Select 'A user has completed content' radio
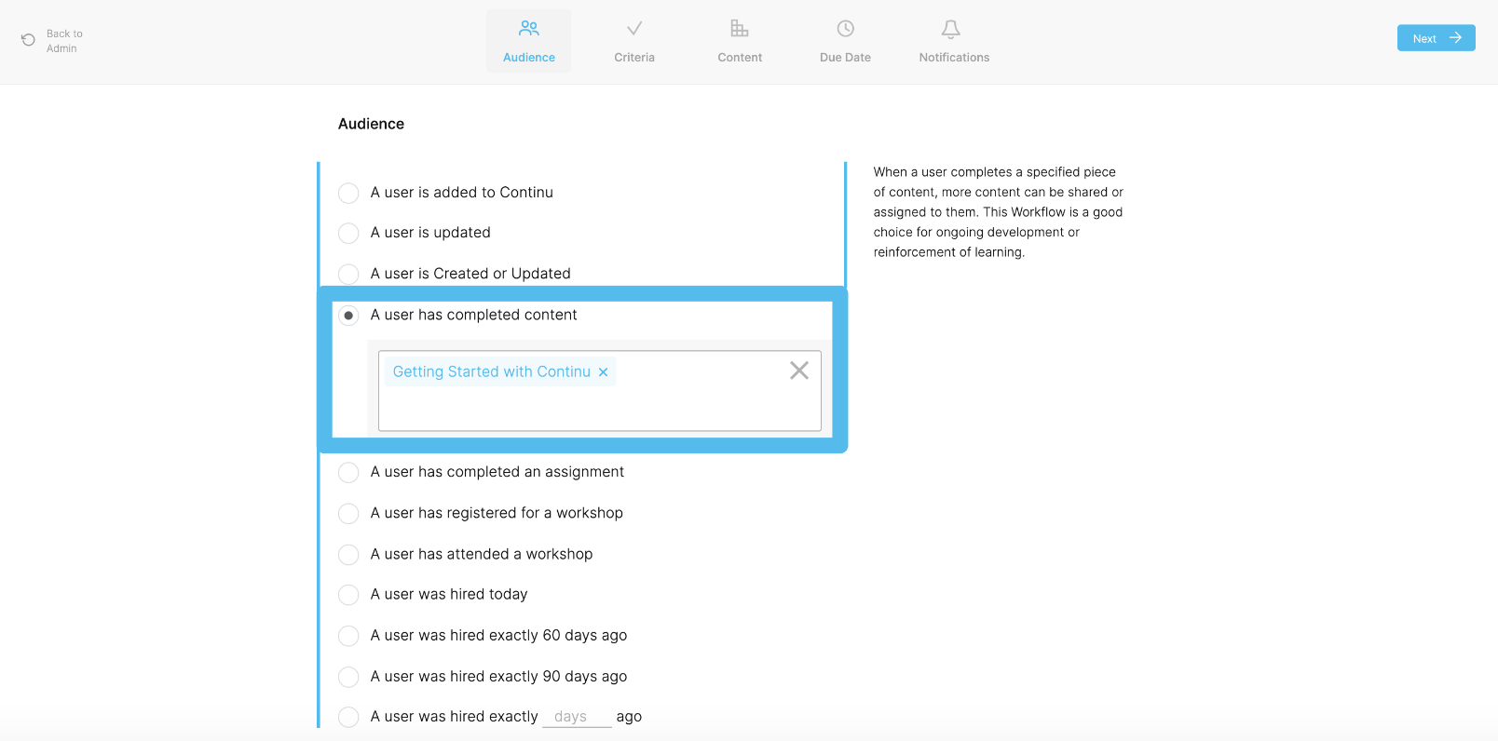The image size is (1498, 741). (x=348, y=316)
